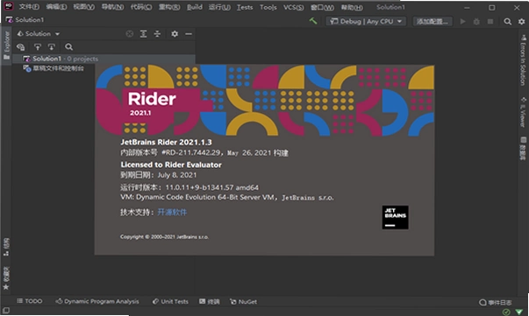Open IDE settings gear in top toolbar
The width and height of the screenshot is (529, 316).
pyautogui.click(x=521, y=22)
